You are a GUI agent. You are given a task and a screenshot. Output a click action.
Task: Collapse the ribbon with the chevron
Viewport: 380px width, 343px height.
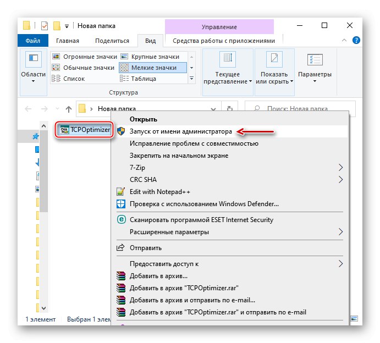tap(344, 40)
